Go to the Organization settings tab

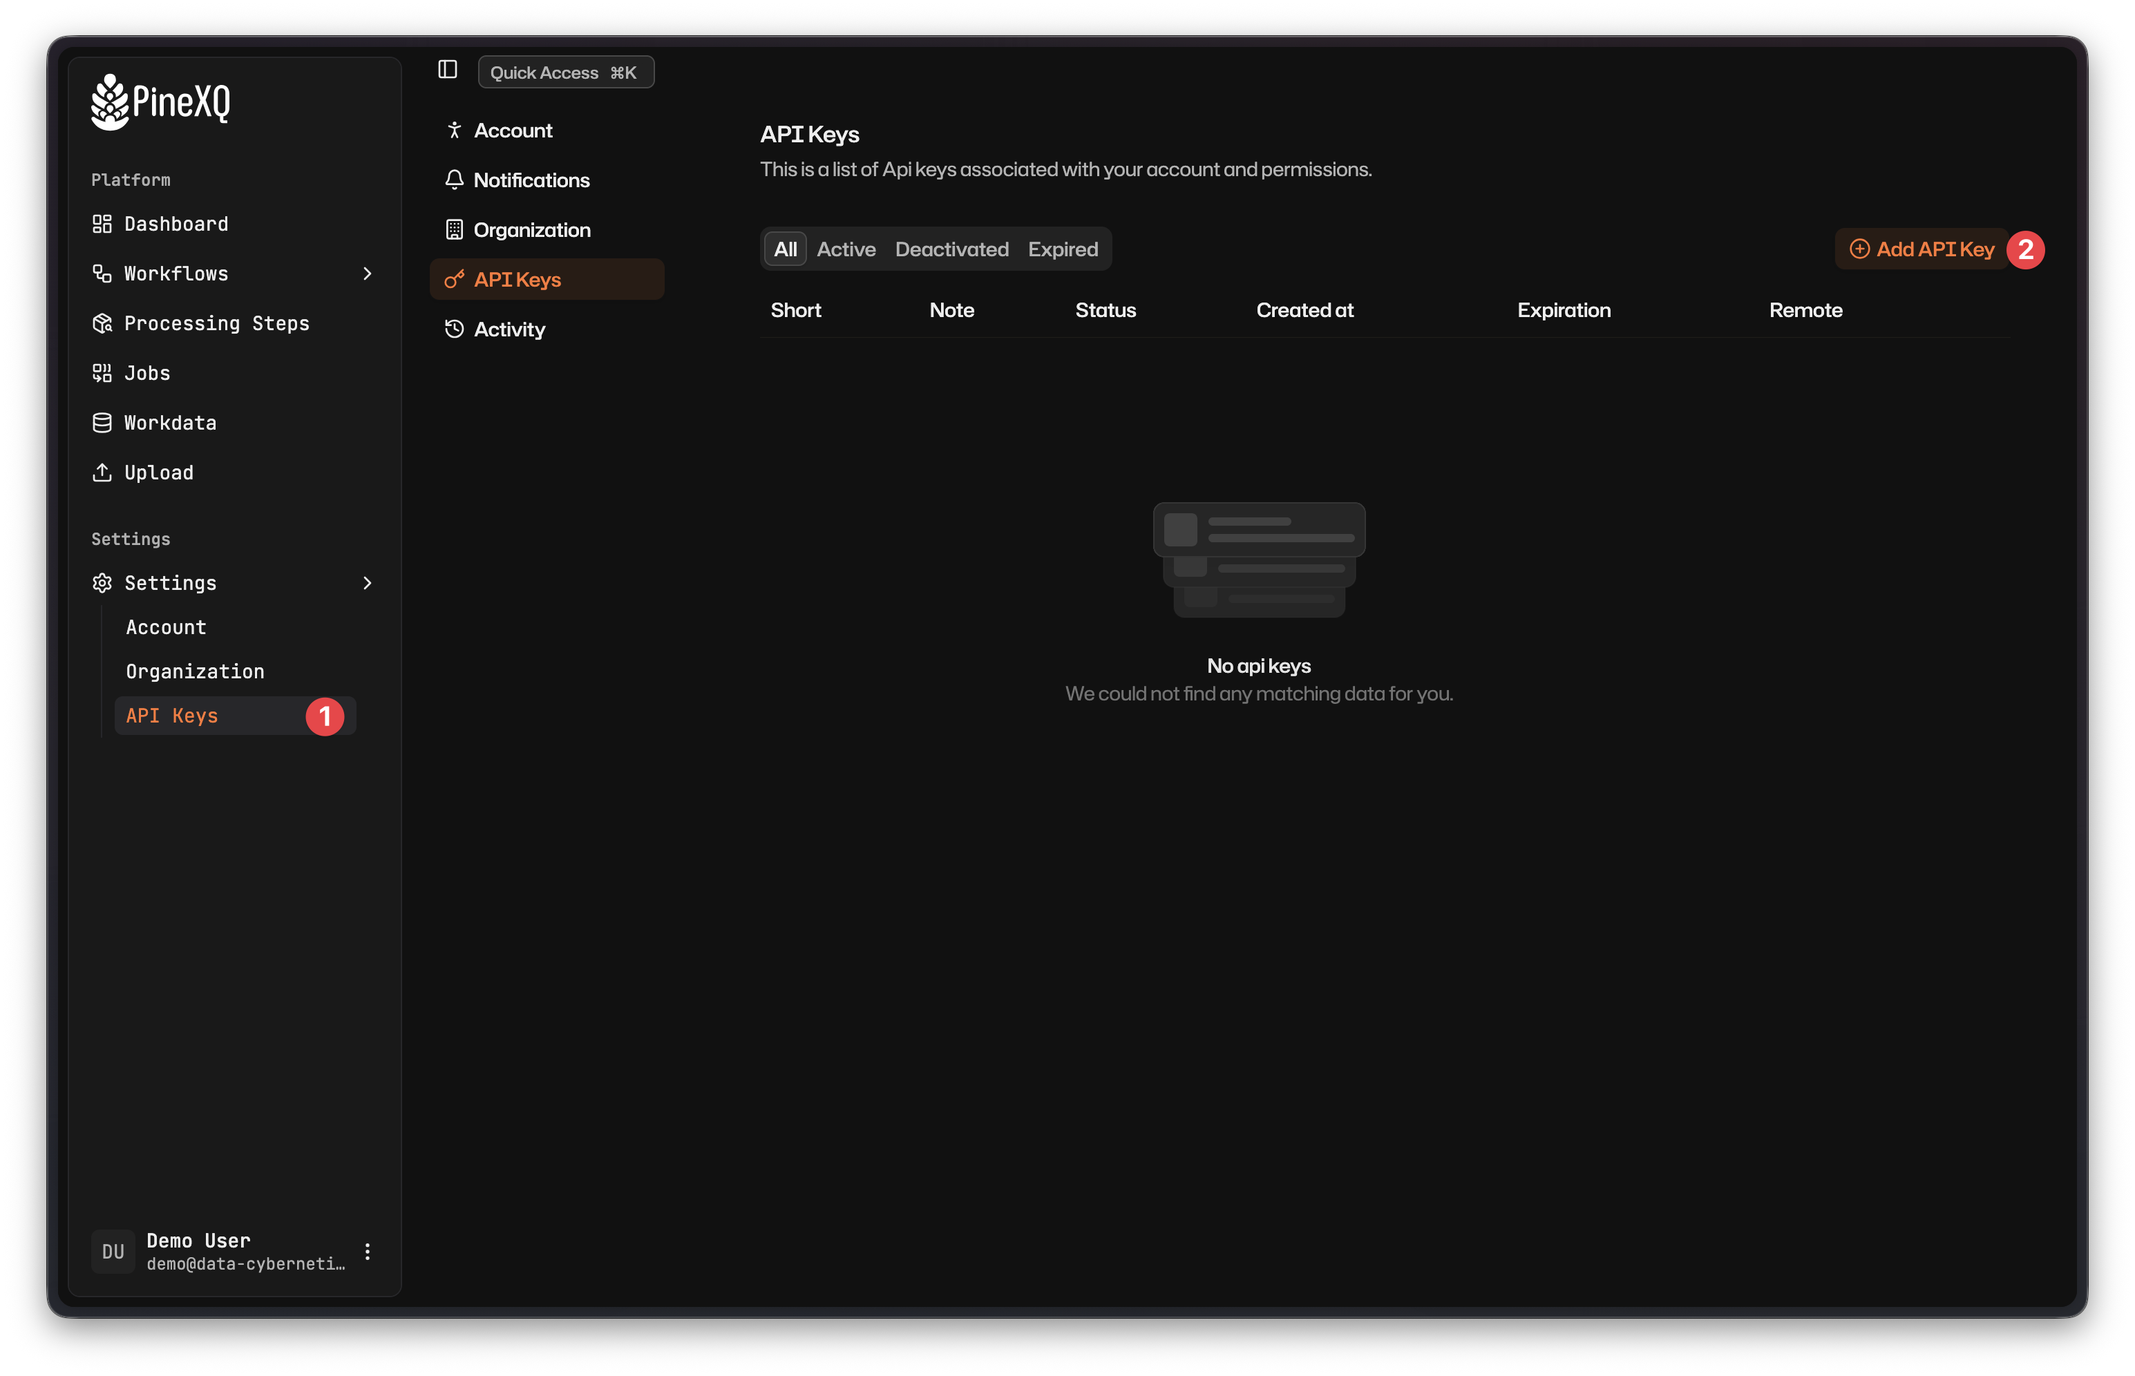[x=533, y=229]
